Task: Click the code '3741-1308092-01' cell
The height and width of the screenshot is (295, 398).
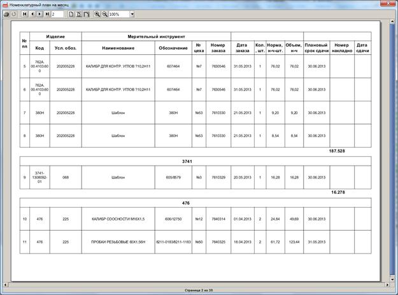Action: pos(39,178)
